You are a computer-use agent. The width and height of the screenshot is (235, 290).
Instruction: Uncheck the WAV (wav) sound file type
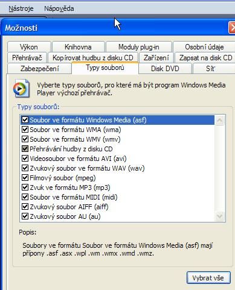point(25,168)
